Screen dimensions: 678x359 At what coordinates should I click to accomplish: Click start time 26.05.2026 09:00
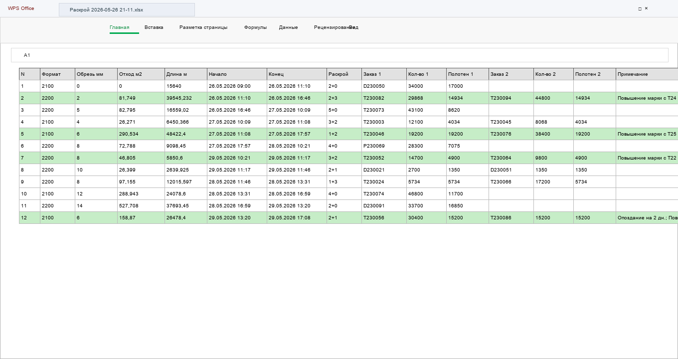click(x=237, y=86)
